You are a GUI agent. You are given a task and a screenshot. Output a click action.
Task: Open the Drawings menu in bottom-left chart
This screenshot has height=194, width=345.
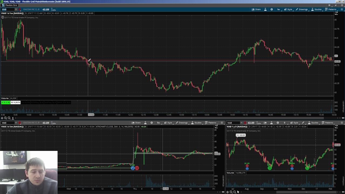tap(182, 123)
